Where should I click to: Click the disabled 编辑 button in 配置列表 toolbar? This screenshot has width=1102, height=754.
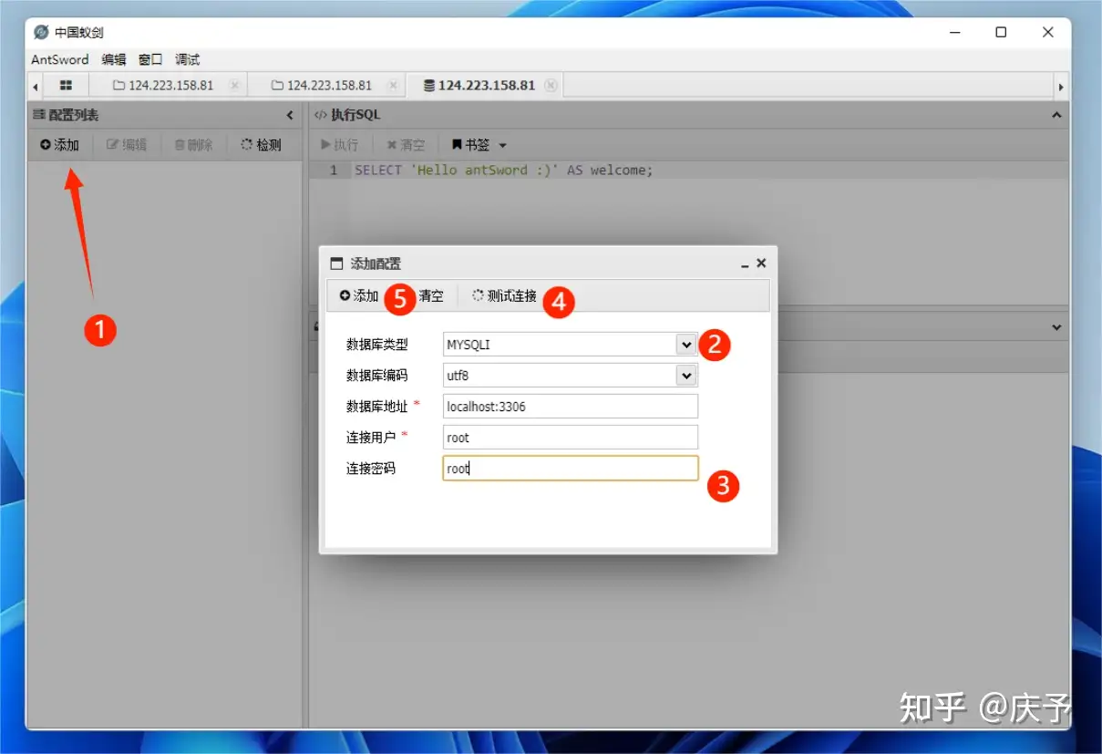tap(127, 145)
